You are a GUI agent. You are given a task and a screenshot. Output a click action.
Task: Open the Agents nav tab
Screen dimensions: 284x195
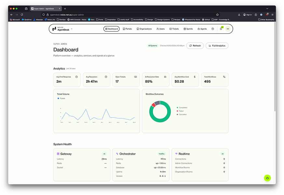point(202,29)
